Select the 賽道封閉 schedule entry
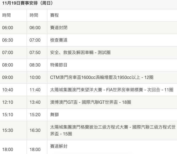The height and width of the screenshot is (154, 177). [x=59, y=28]
